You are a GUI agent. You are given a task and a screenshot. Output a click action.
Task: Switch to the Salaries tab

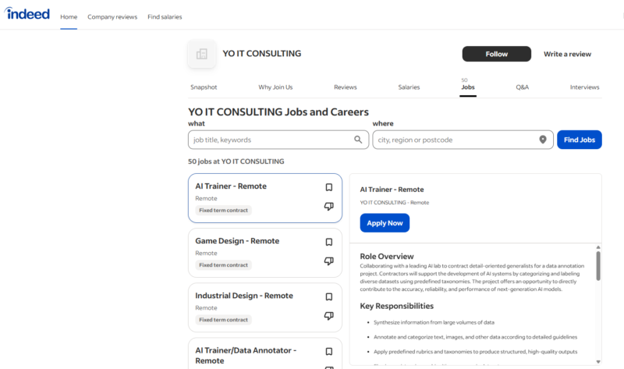[409, 87]
